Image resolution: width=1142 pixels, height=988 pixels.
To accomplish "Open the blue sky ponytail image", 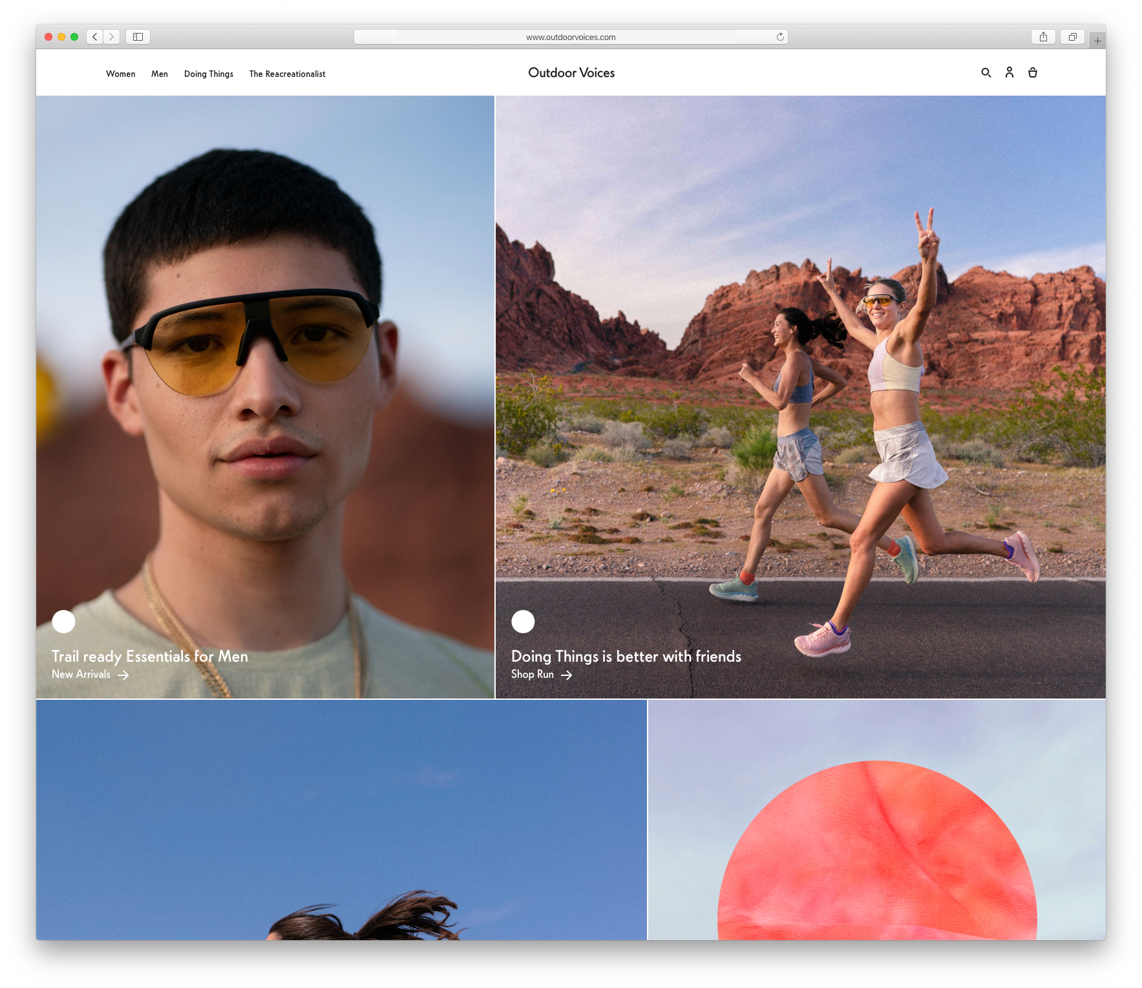I will click(341, 820).
